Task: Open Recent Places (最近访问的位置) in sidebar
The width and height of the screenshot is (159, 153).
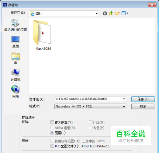Action: (16, 25)
